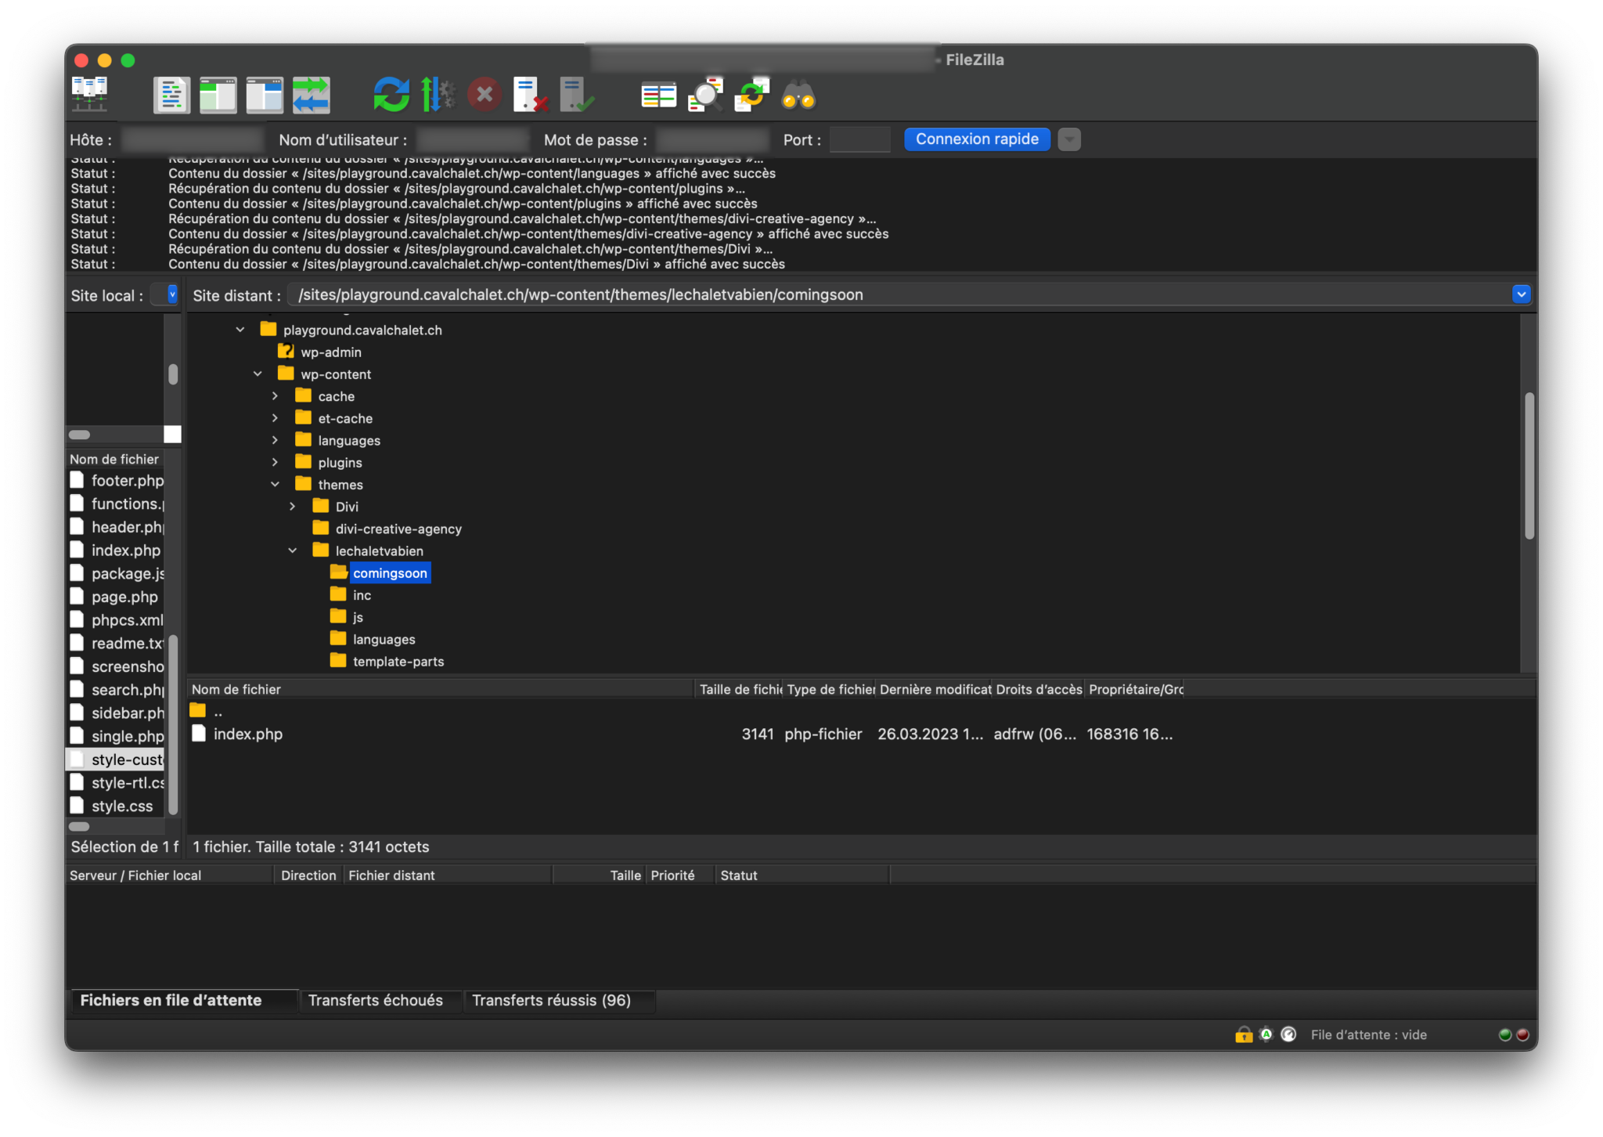This screenshot has height=1137, width=1603.
Task: Open the Site Manager icon
Action: pos(89,95)
